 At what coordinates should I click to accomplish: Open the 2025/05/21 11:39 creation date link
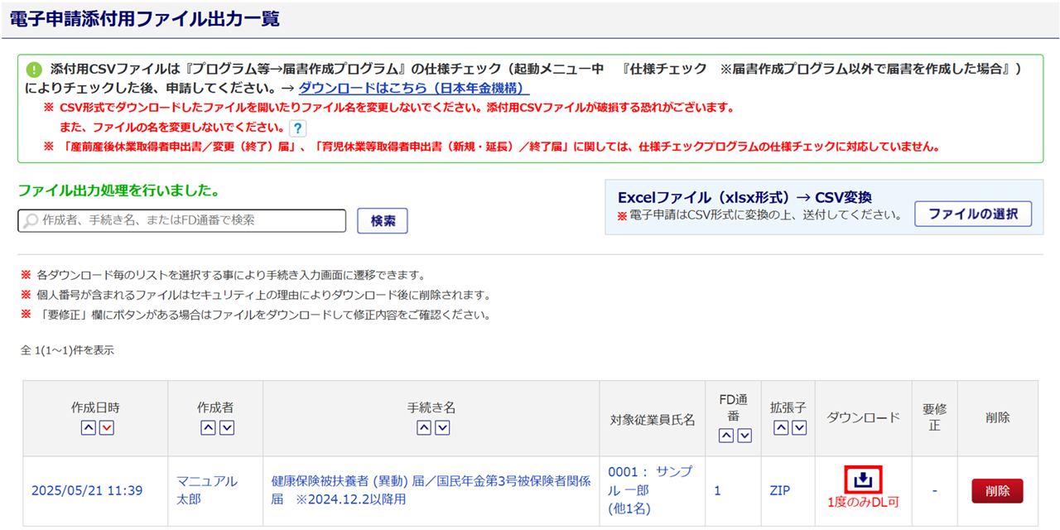[x=86, y=491]
